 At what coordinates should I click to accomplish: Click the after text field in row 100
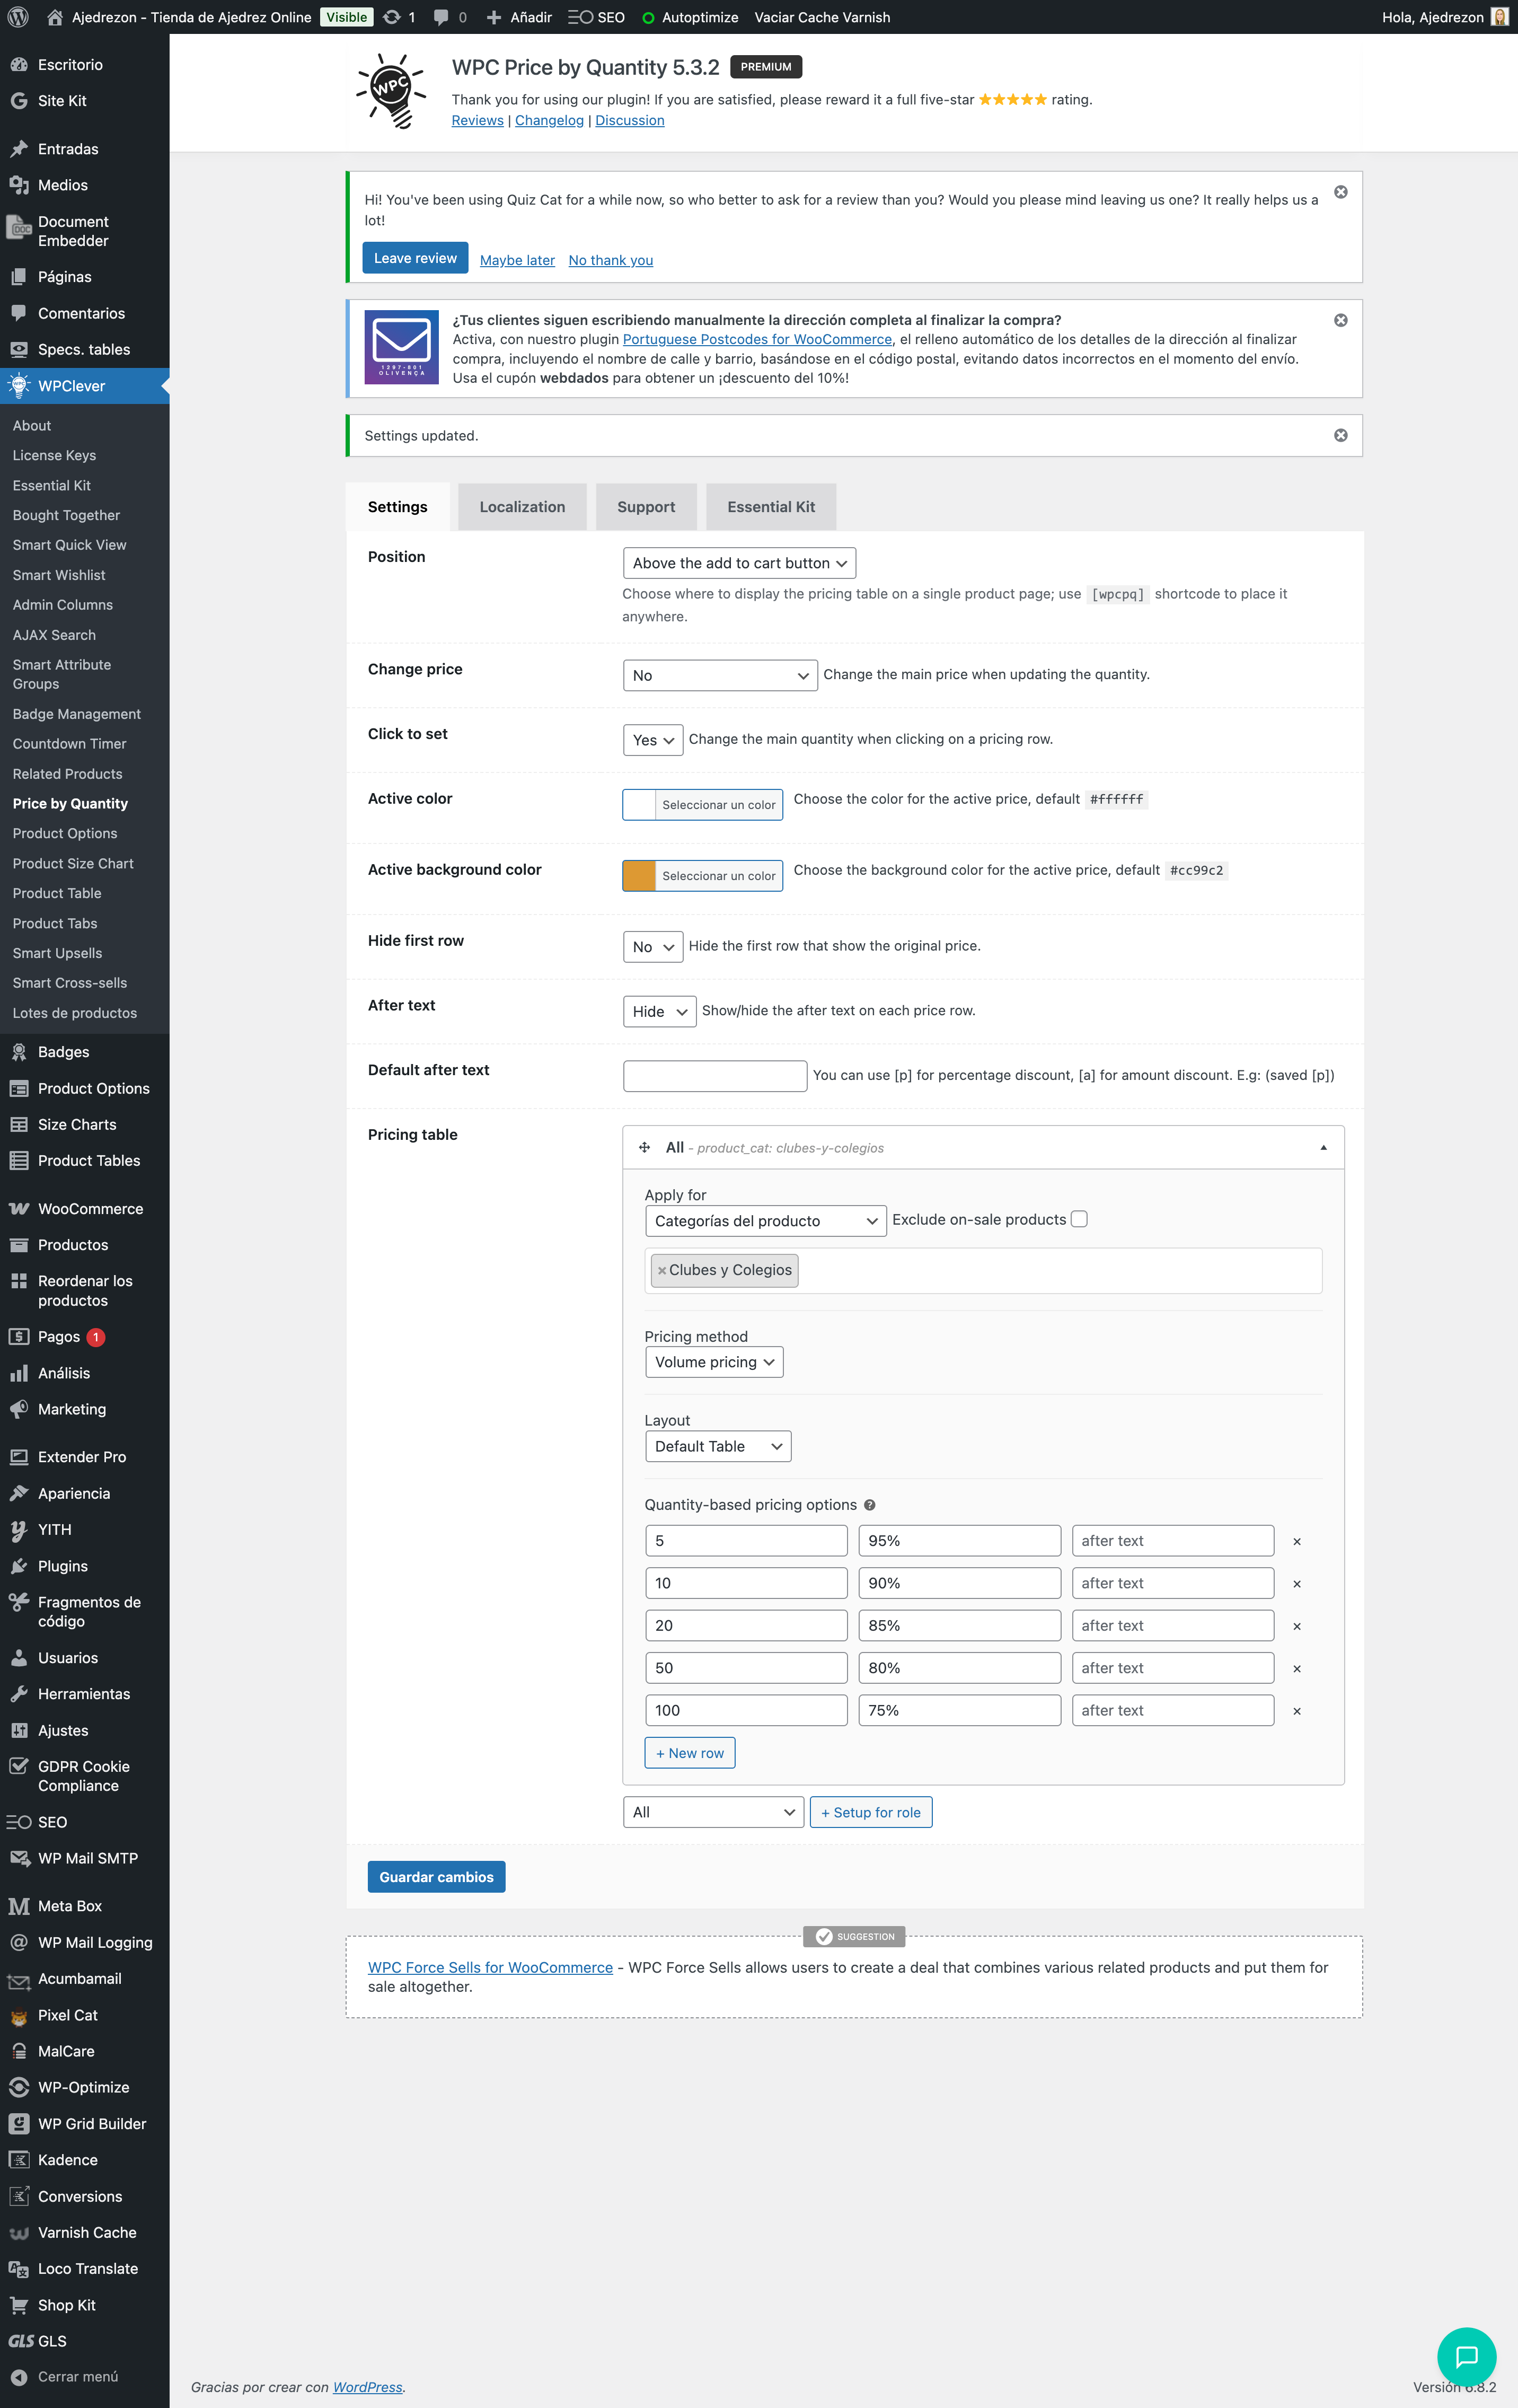point(1173,1711)
